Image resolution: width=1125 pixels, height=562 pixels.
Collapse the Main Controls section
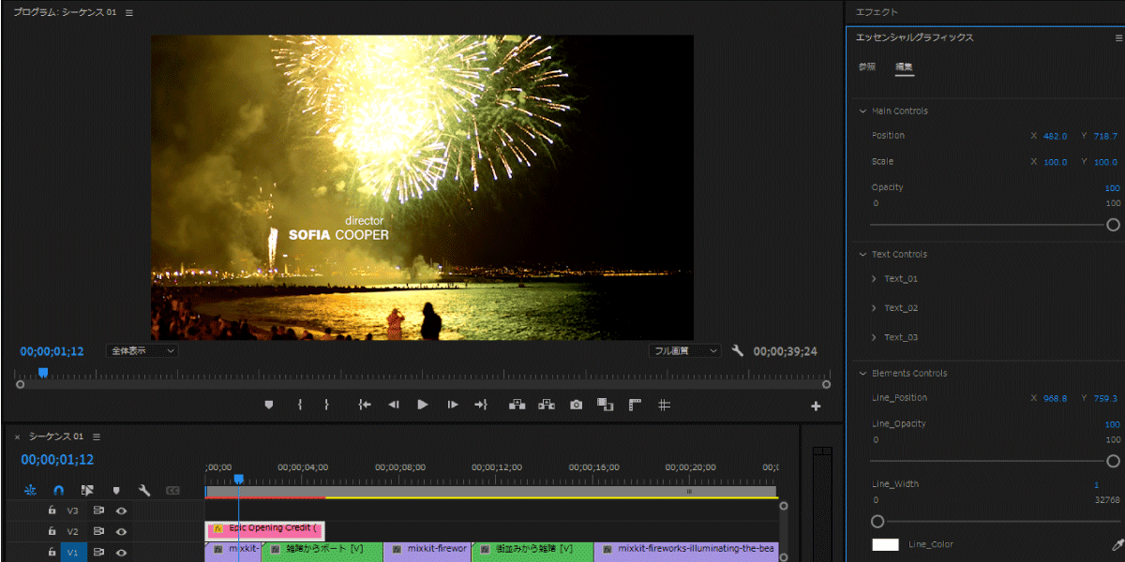pos(863,111)
